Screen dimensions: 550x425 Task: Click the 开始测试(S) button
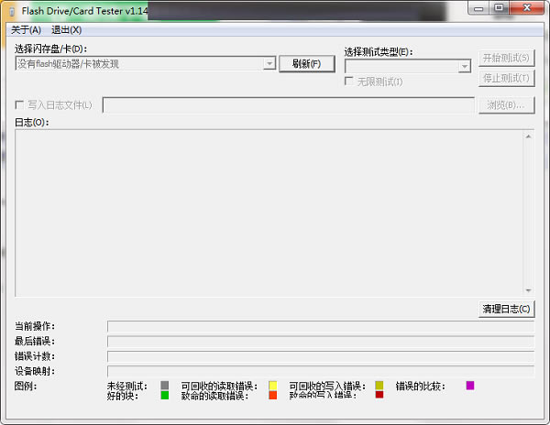[506, 58]
